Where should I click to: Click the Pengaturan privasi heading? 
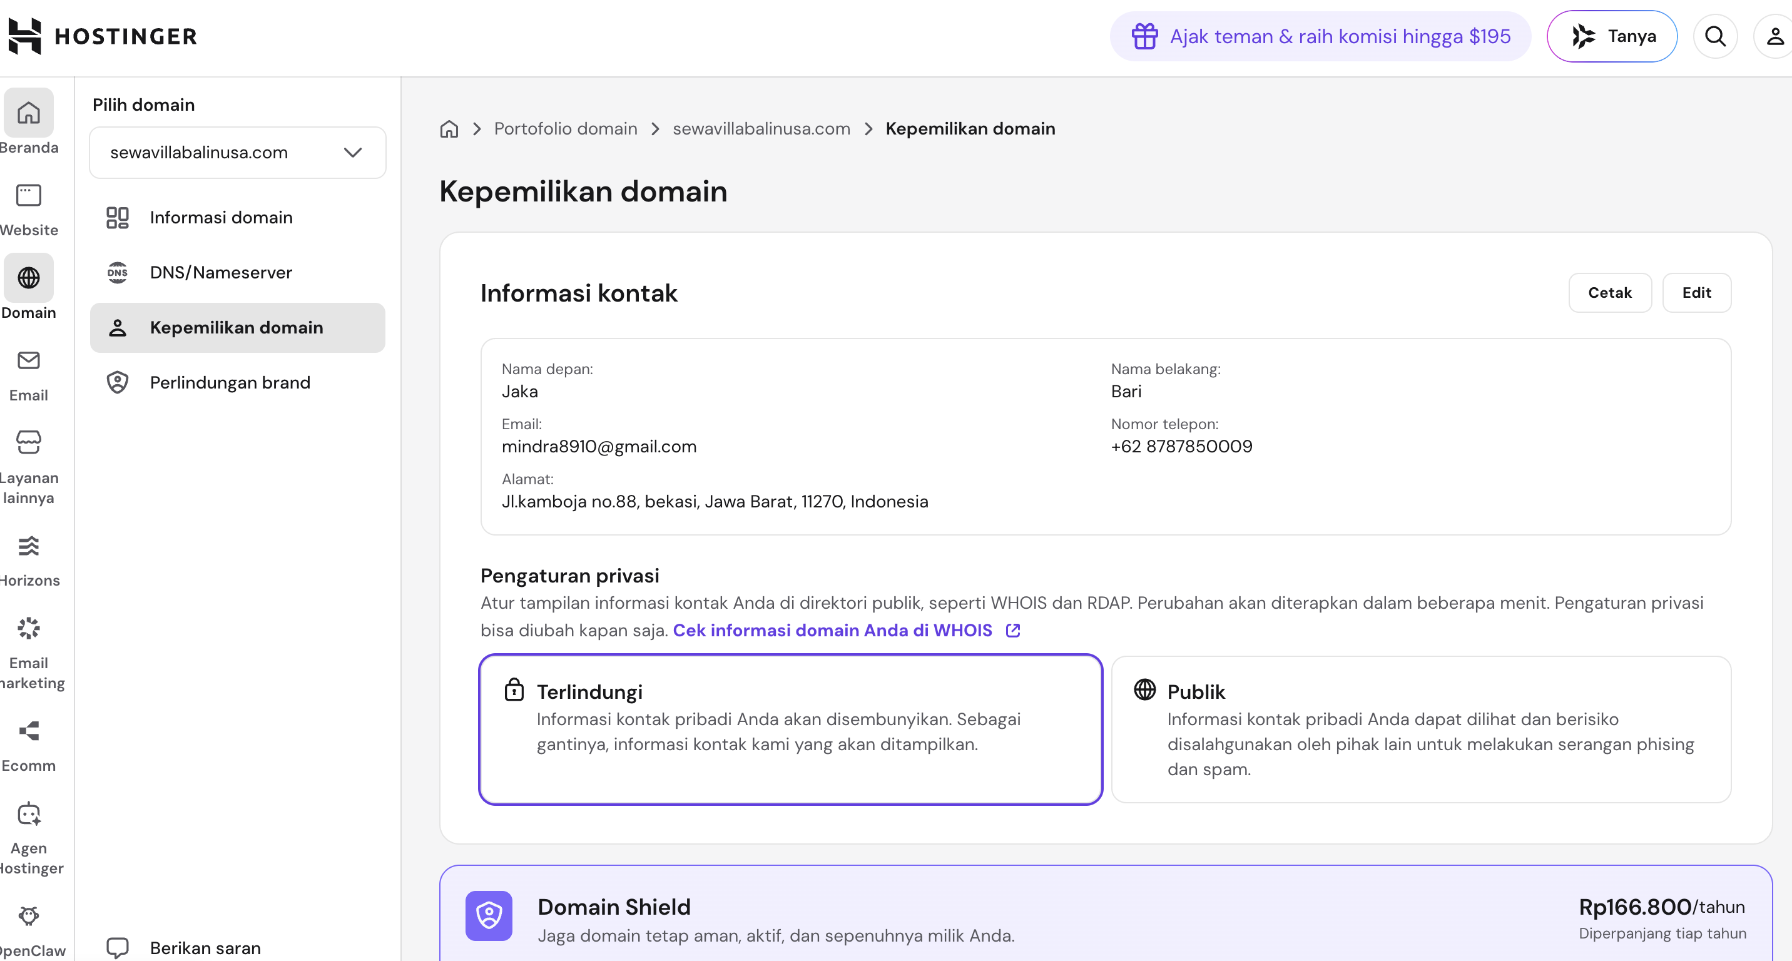pyautogui.click(x=570, y=576)
